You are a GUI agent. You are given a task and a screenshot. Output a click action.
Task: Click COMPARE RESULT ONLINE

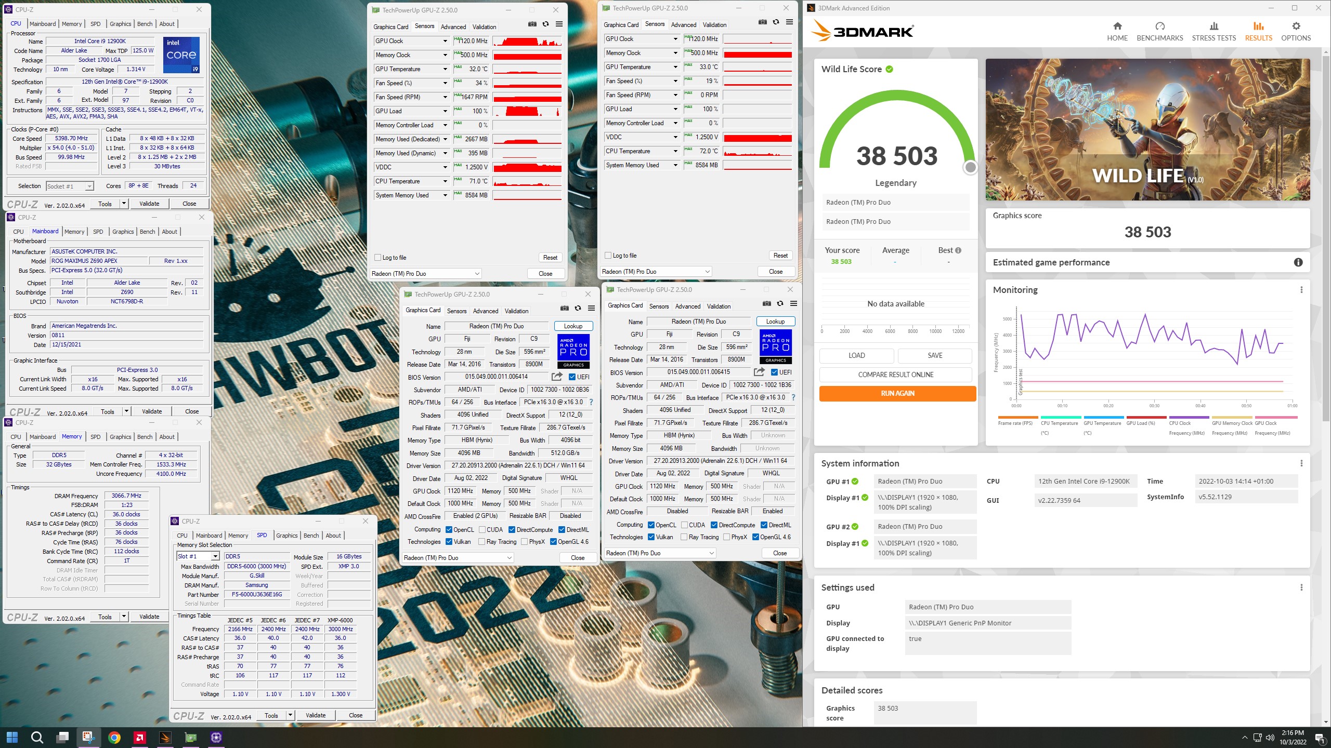[x=895, y=375]
